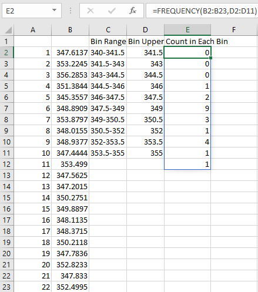Viewport: 258px width, 292px height.
Task: Confirm the formula with checkmark icon
Action: pos(112,11)
